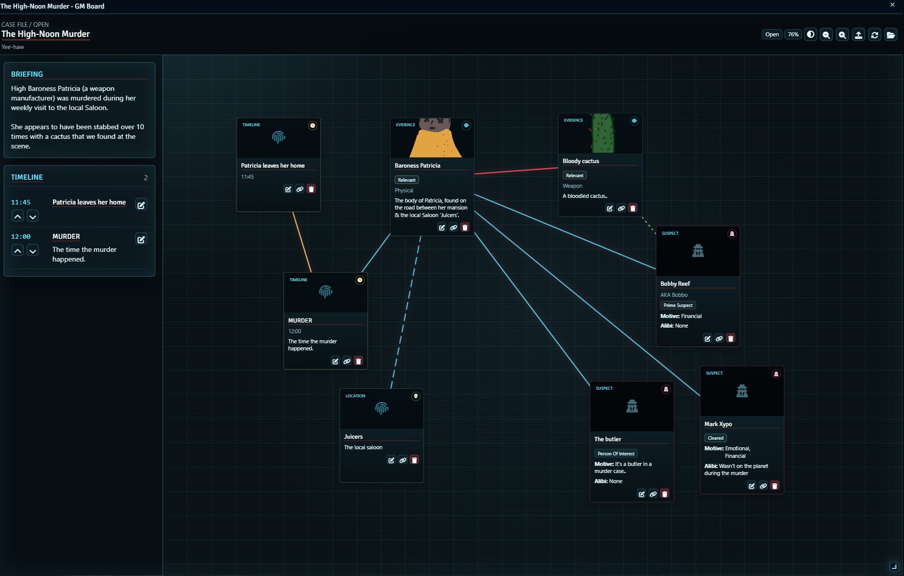Delete the Bobby Reef suspect card
904x576 pixels.
(x=731, y=338)
